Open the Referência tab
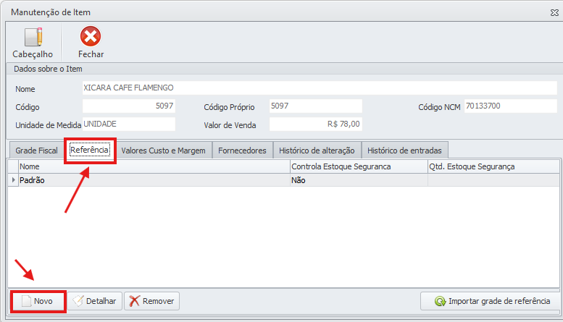The width and height of the screenshot is (563, 322). pos(89,151)
